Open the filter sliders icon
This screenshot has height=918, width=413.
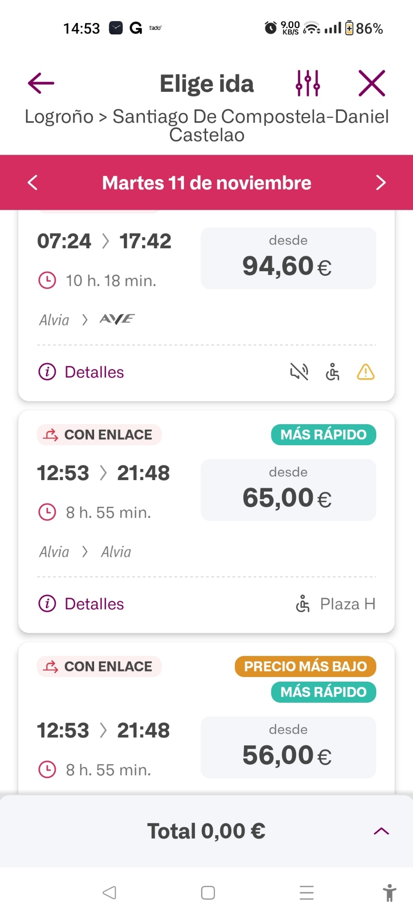coord(307,83)
